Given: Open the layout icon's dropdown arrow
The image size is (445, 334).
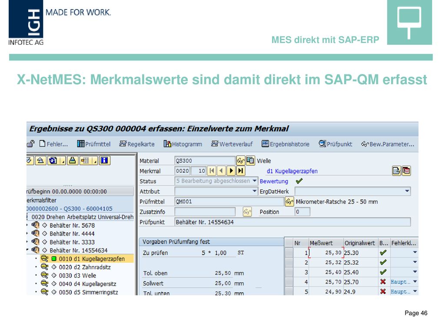Looking at the screenshot, I should 95,161.
